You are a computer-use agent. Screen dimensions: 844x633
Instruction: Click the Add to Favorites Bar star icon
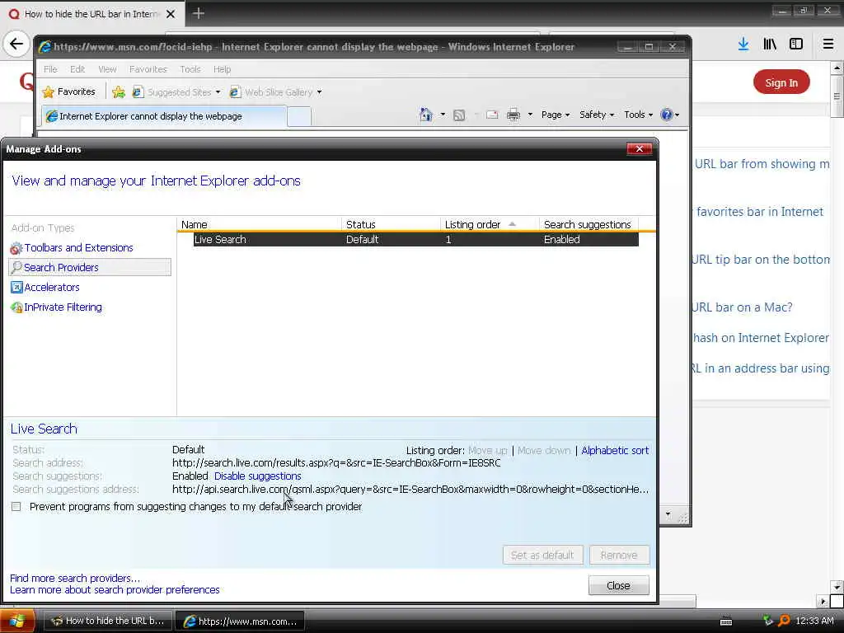click(119, 92)
